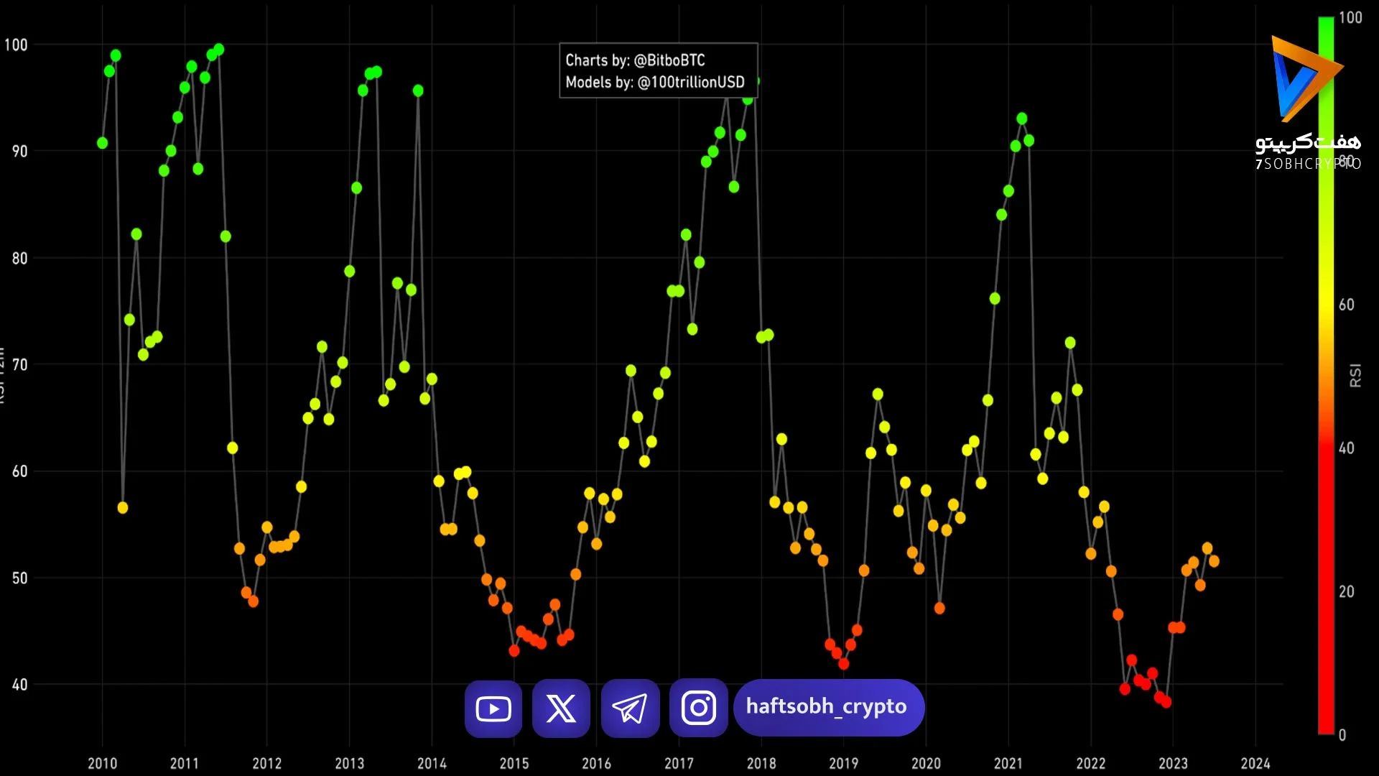Click the 7SOBHCRYPTO watermark text
Image resolution: width=1379 pixels, height=776 pixels.
(x=1308, y=164)
